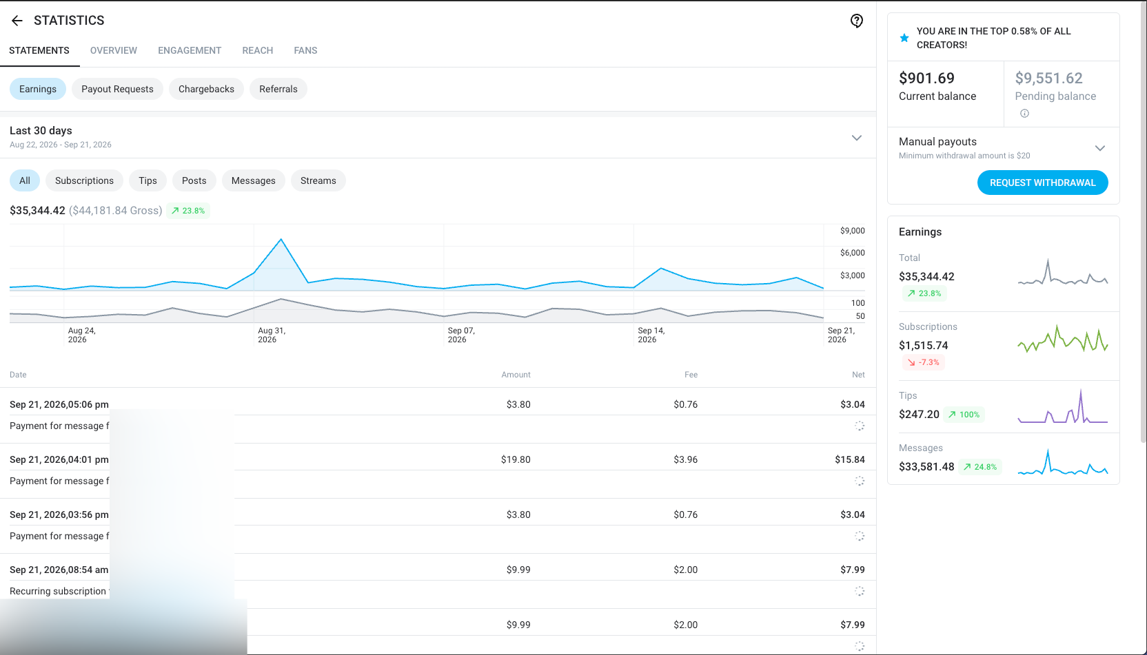Click the blue star icon in top creators banner

point(904,38)
